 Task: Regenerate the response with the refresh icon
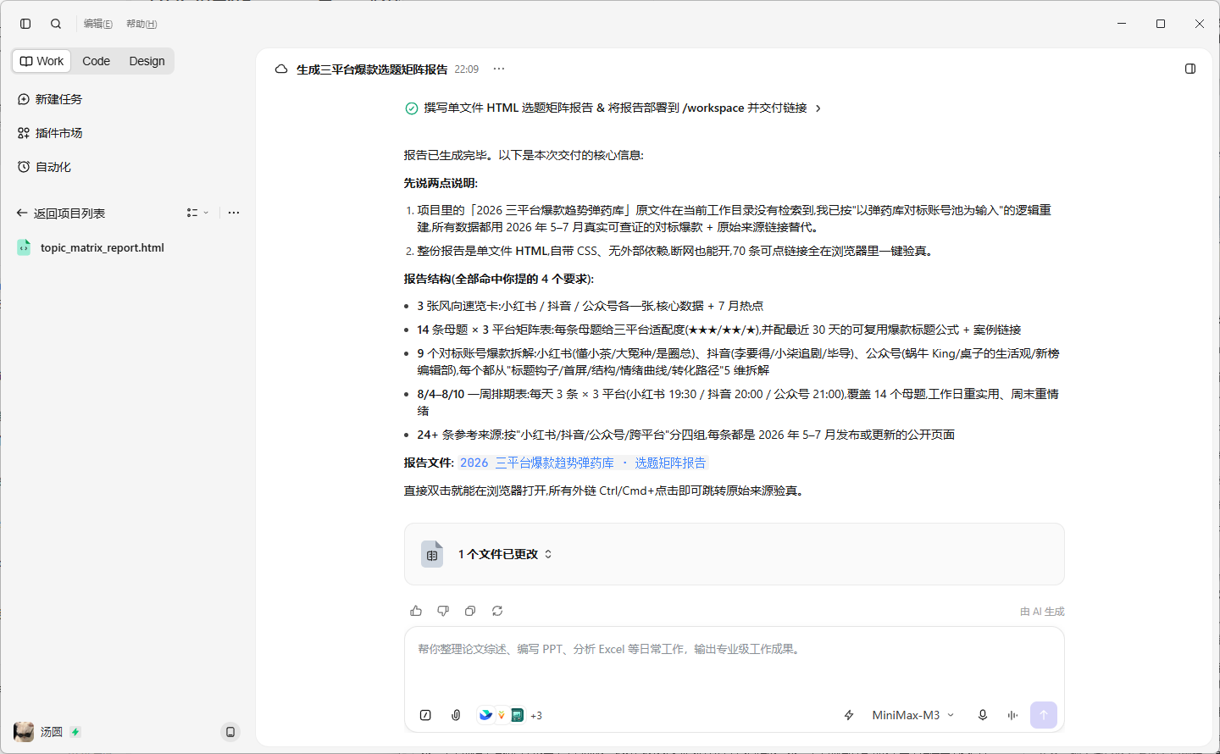tap(497, 611)
